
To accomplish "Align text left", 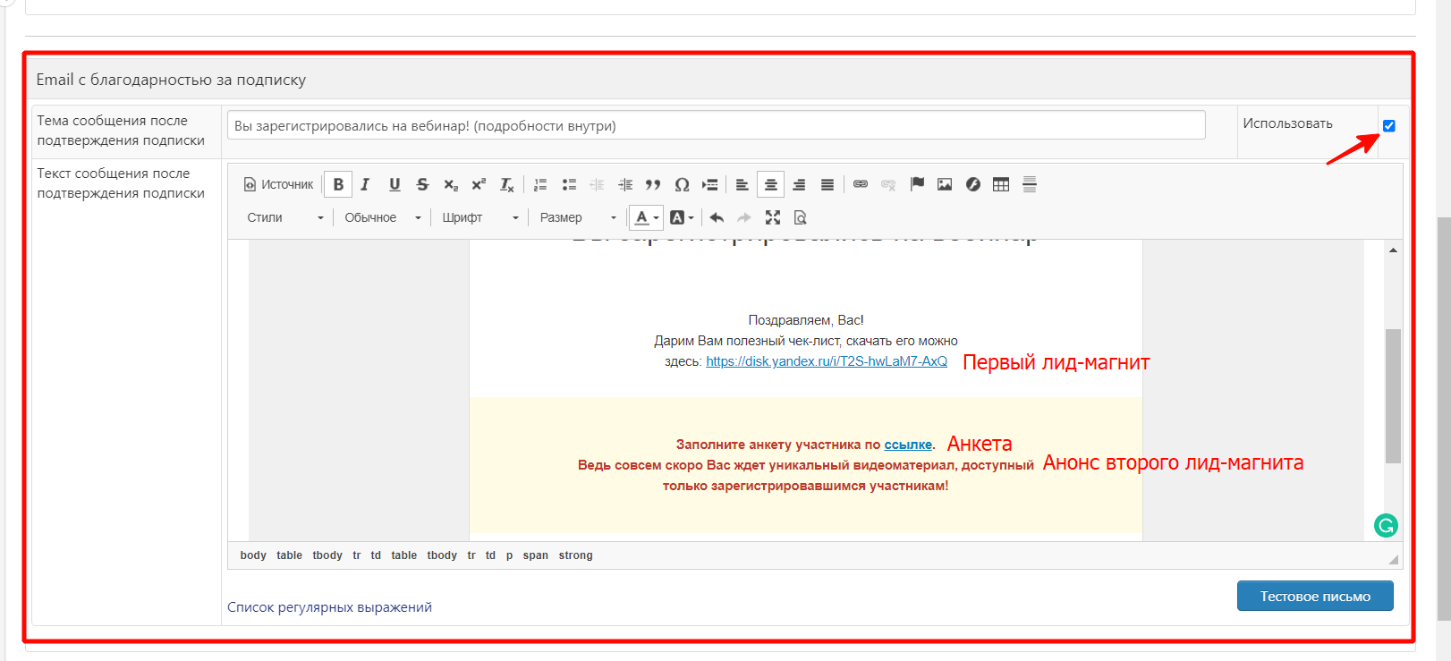I will coord(742,184).
